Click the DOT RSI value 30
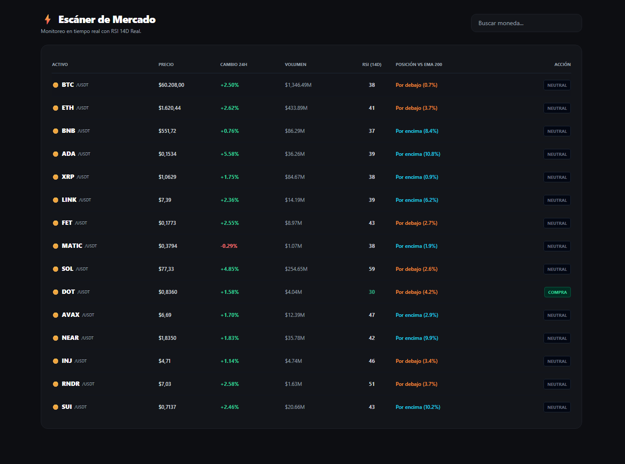 tap(372, 292)
